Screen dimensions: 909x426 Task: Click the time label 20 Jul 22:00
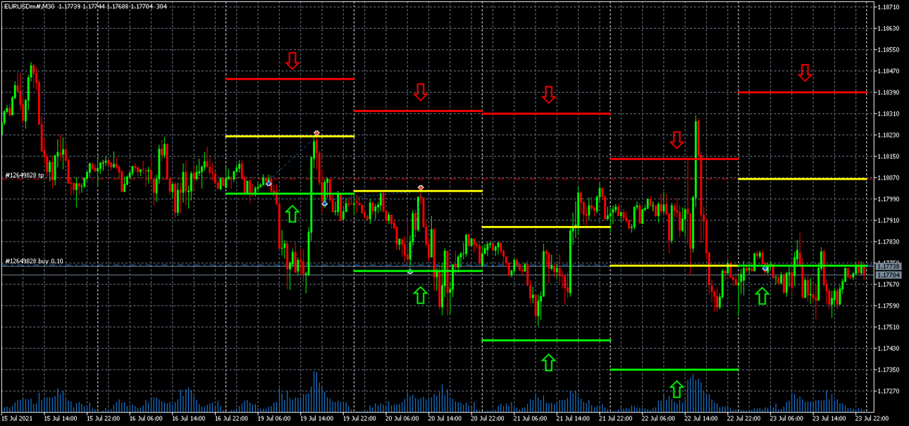click(x=487, y=419)
